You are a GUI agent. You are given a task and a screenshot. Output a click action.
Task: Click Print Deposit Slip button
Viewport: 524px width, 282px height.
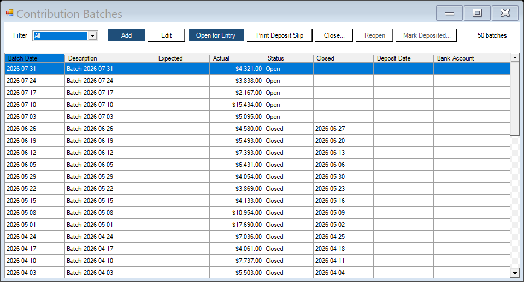pyautogui.click(x=280, y=35)
